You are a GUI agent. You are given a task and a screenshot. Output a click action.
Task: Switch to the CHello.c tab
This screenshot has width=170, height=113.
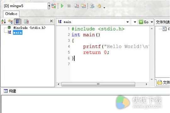(x=11, y=14)
